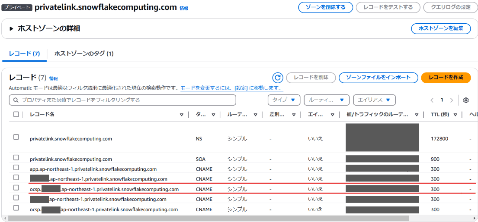The width and height of the screenshot is (478, 222).
Task: Click ゾーンファイルをインポート button
Action: pos(378,78)
